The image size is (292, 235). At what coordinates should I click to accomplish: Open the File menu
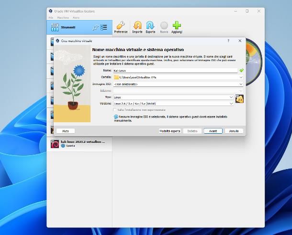coord(51,18)
